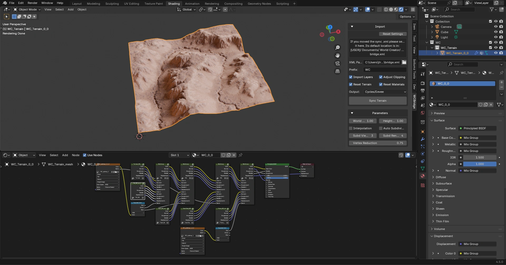Switch to orthographic grid view icon
506x265 pixels.
[x=337, y=71]
